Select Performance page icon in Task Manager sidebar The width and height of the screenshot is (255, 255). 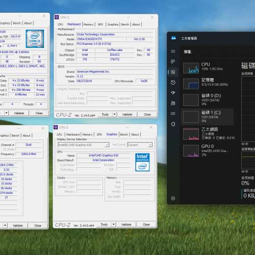[173, 72]
